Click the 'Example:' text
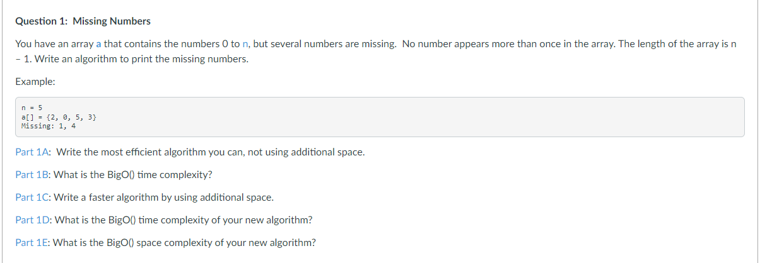 coord(35,82)
